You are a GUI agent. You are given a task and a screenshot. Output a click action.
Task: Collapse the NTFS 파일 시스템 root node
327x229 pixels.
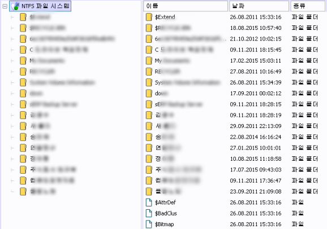pos(5,6)
